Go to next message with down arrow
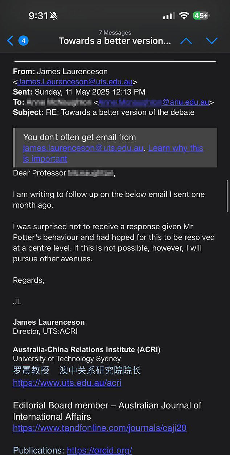 211,41
